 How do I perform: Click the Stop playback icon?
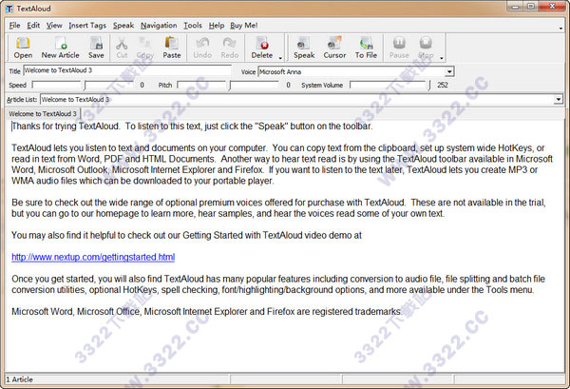pos(426,49)
